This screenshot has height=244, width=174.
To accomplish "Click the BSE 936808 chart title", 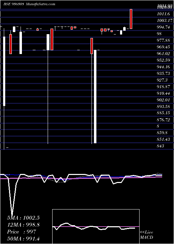I will click(29, 4).
